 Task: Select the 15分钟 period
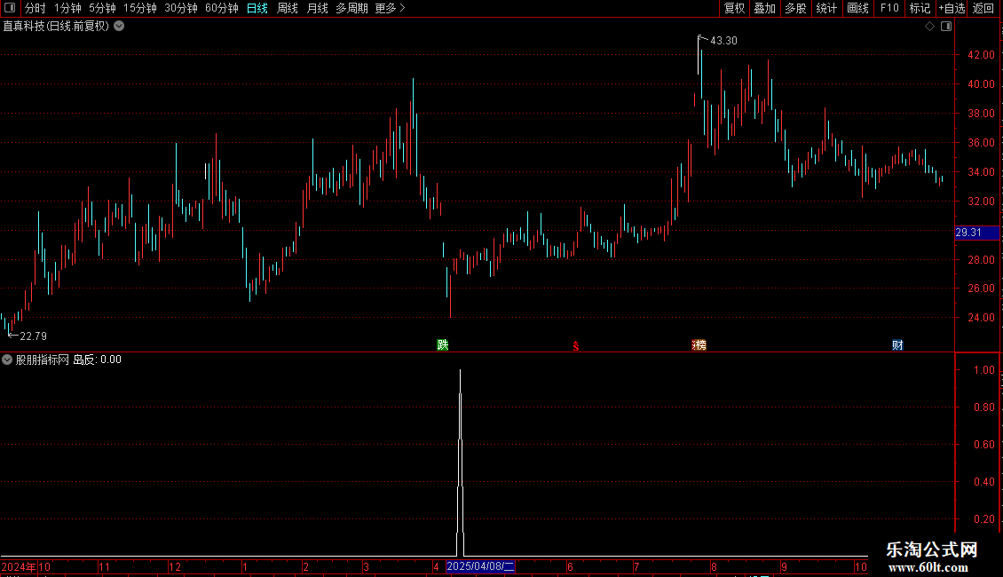click(x=140, y=8)
